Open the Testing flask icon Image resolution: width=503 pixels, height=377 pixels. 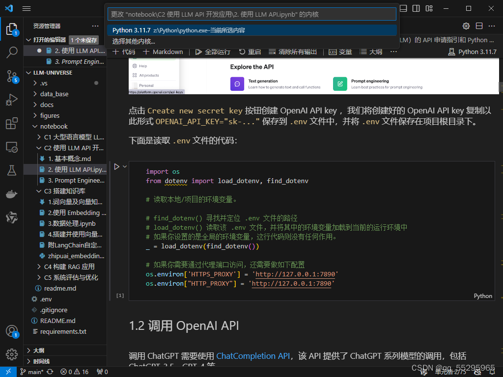(12, 170)
